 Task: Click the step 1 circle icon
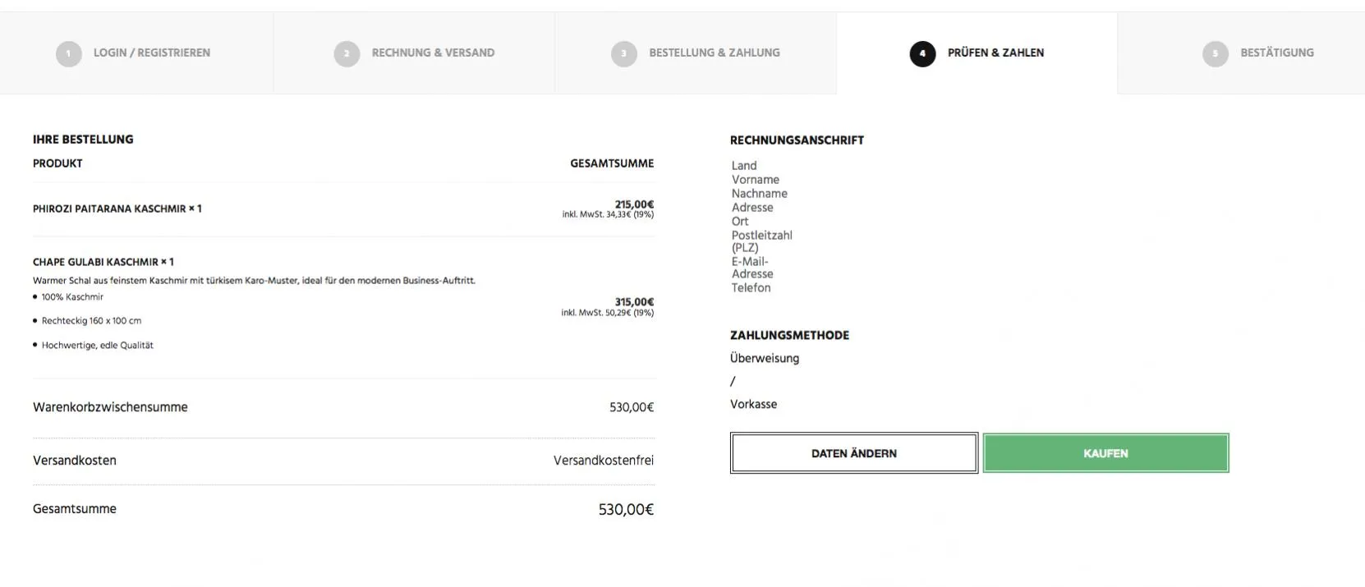coord(68,54)
